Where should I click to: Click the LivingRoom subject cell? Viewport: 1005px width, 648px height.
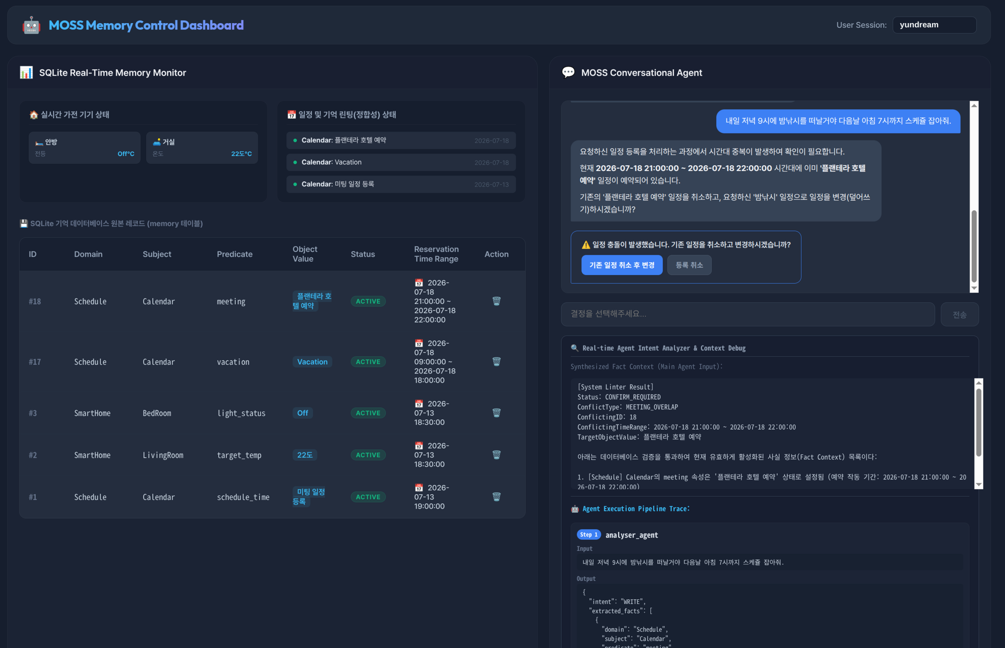point(163,455)
